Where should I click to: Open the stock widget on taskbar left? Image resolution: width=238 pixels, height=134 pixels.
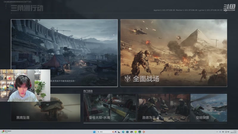click(6, 132)
